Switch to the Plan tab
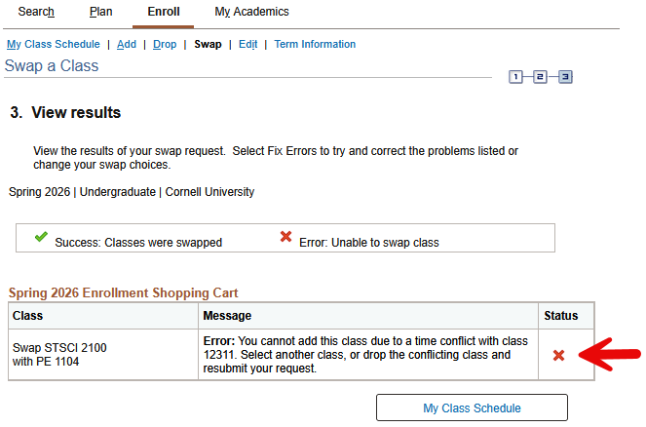 tap(100, 12)
